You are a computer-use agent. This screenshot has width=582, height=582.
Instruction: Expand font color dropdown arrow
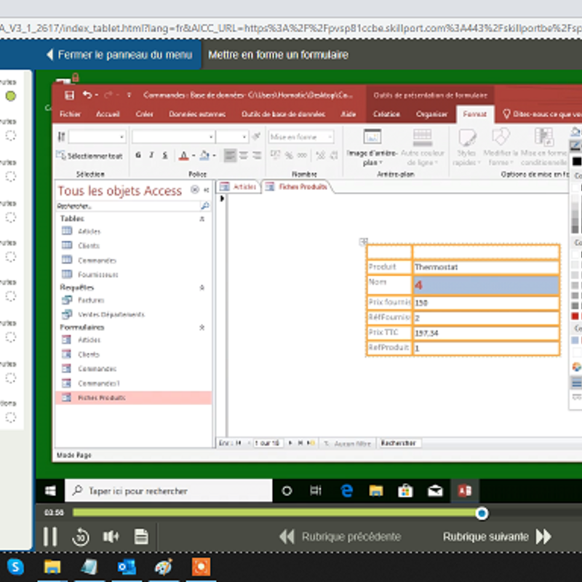click(194, 156)
